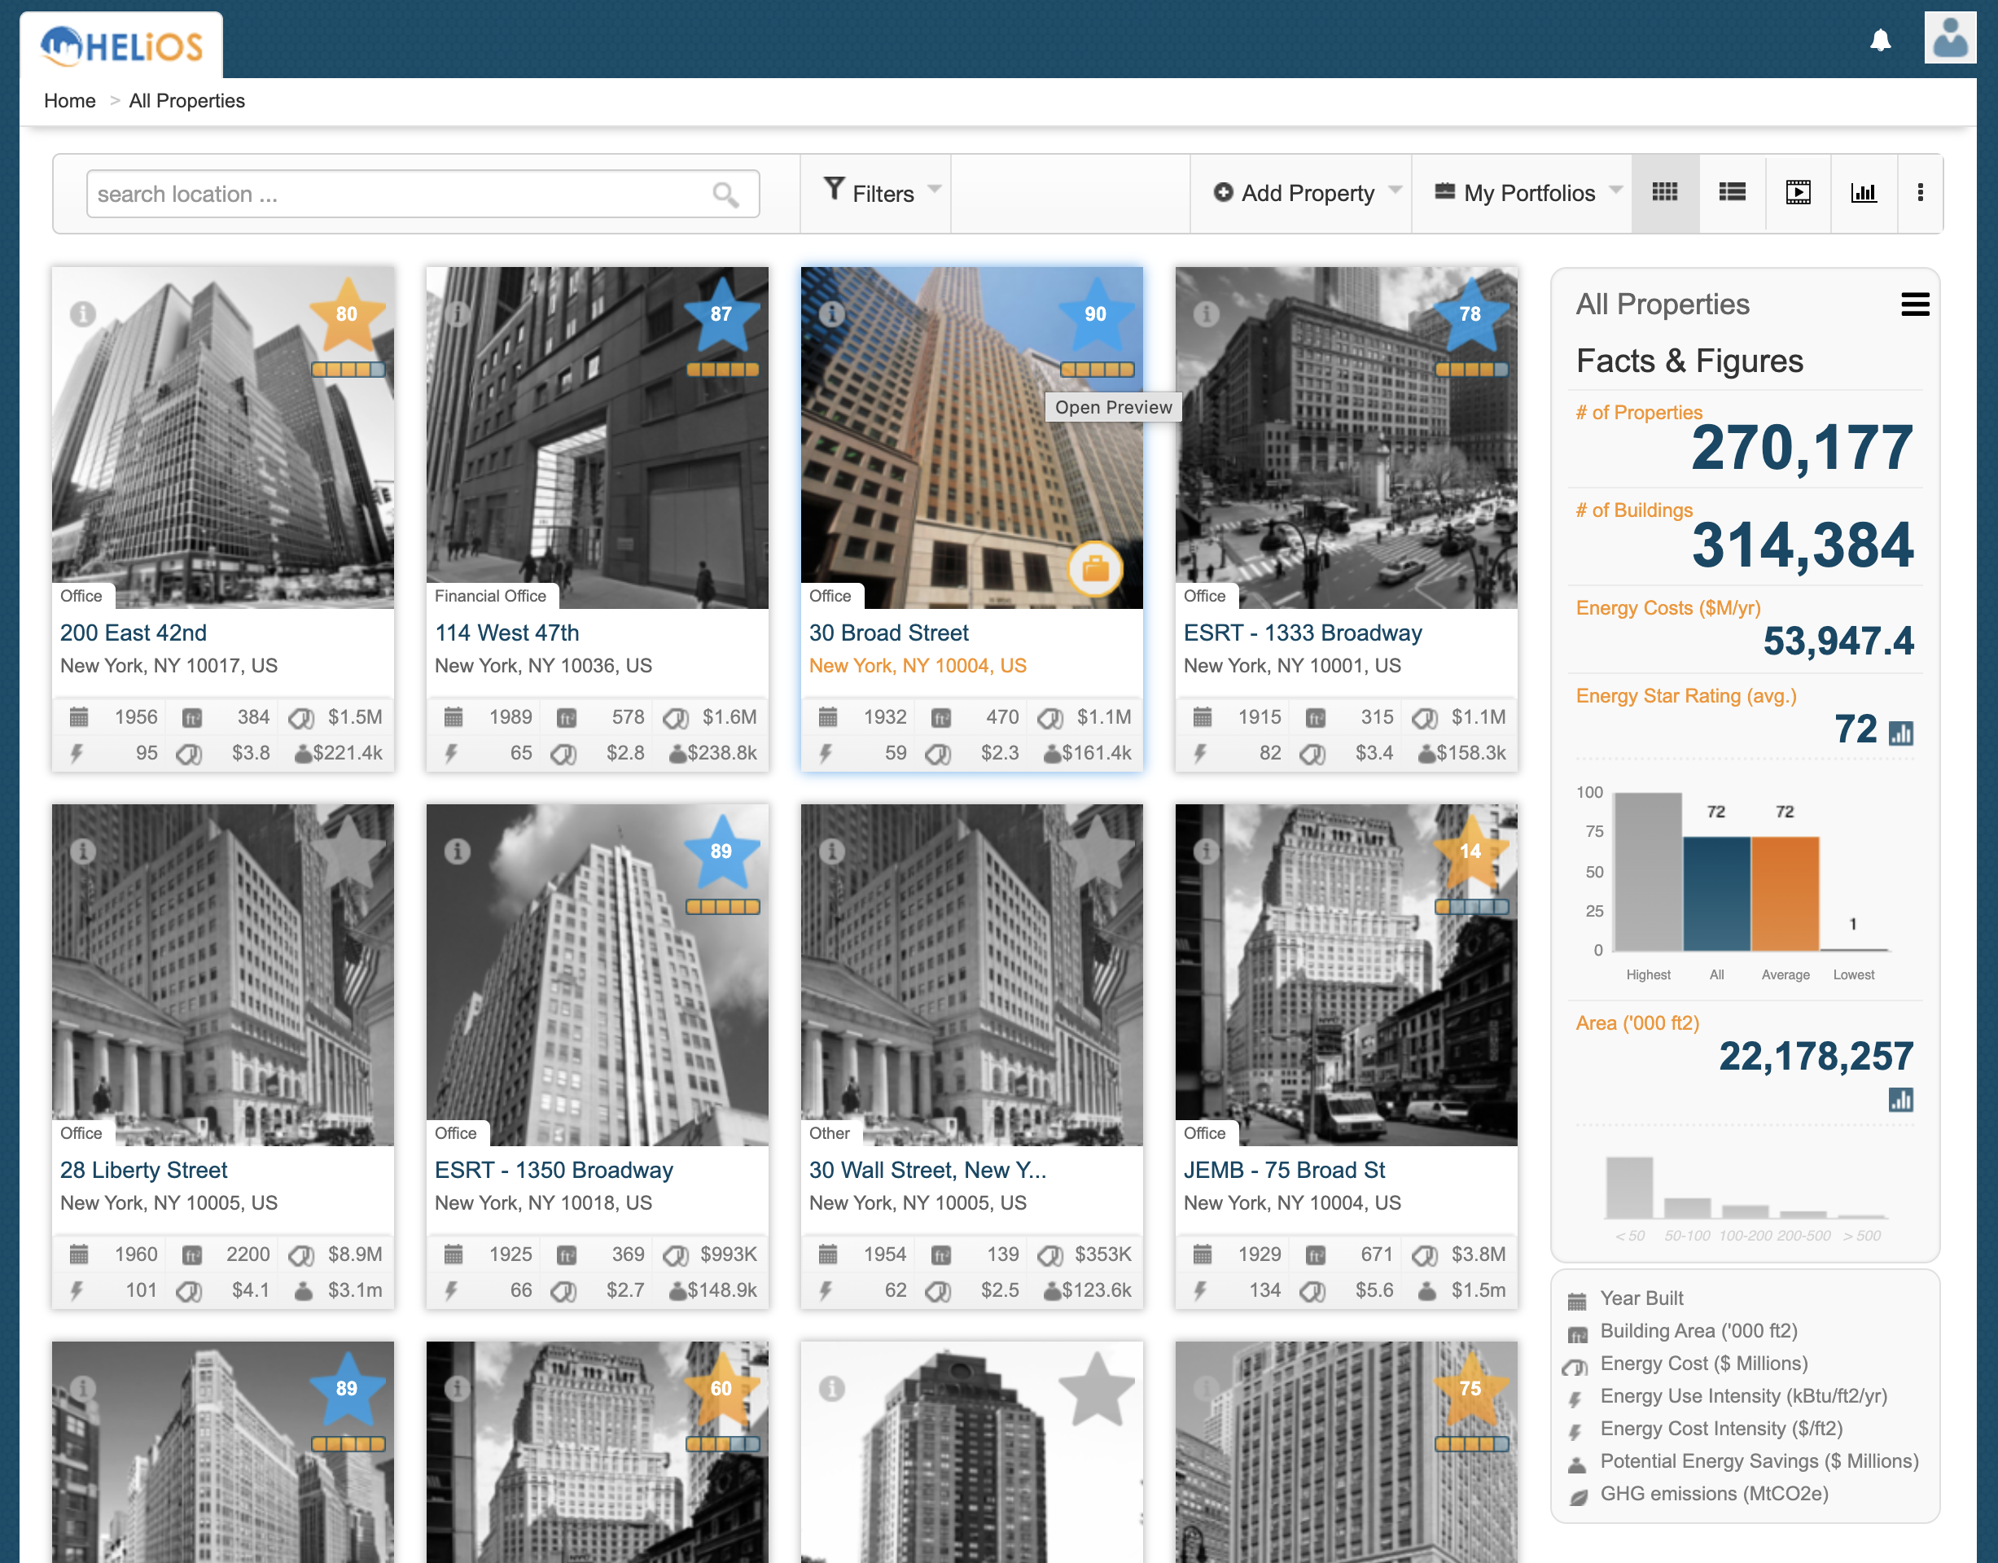Switch to list view
This screenshot has height=1563, width=1998.
pos(1732,192)
